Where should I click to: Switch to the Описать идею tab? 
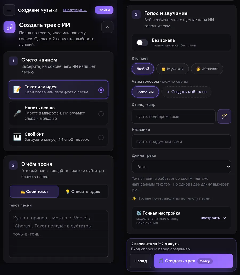click(x=83, y=191)
